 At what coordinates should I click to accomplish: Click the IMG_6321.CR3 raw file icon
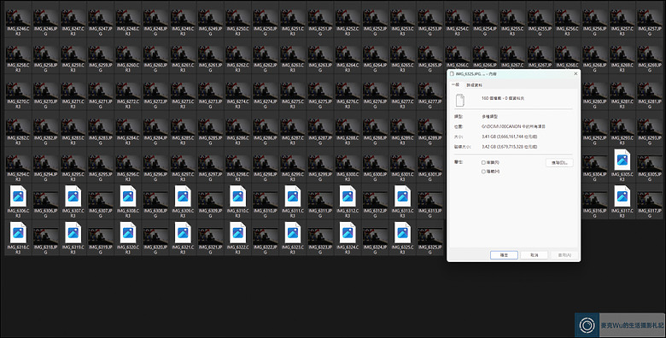(183, 233)
